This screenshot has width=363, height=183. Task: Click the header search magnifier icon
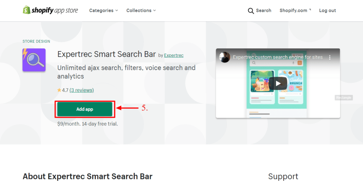[251, 11]
